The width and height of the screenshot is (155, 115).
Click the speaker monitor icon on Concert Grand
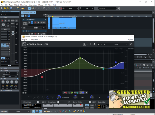click(38, 22)
